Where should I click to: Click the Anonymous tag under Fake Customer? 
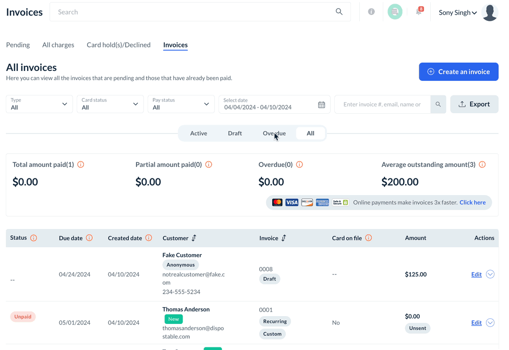[180, 265]
